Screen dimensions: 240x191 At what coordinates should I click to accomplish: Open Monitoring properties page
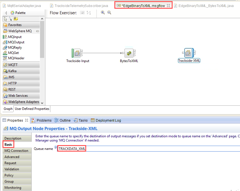click(17, 188)
